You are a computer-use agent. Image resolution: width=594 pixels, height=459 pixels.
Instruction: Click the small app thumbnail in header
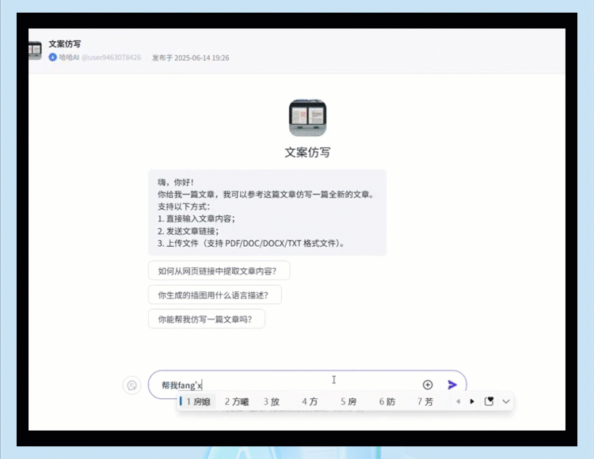point(35,51)
